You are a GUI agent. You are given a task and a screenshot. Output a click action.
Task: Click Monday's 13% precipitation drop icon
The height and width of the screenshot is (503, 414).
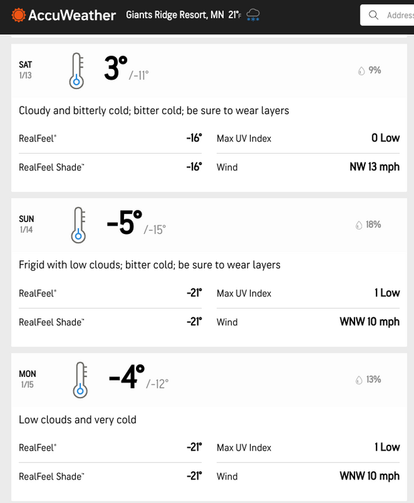(x=359, y=380)
